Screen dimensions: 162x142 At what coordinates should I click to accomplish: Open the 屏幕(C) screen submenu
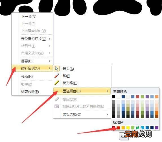pyautogui.click(x=32, y=61)
